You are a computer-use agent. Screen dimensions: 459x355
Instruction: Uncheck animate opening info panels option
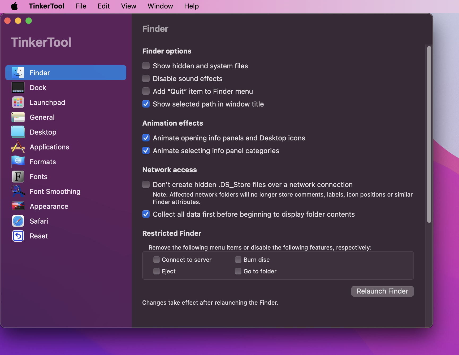146,138
